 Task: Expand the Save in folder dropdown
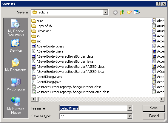pos(106,12)
